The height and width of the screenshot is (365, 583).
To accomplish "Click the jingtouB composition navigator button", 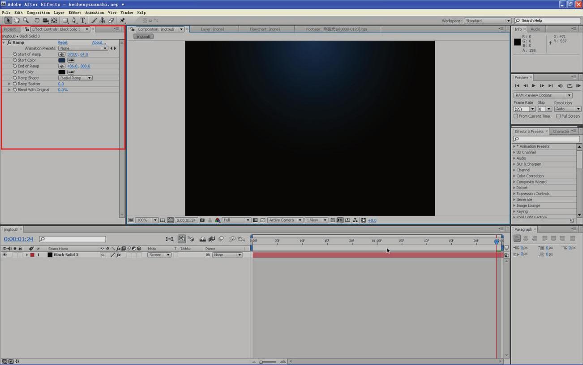I will [143, 36].
